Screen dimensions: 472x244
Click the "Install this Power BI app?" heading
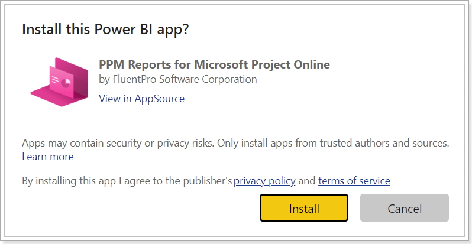coord(105,30)
